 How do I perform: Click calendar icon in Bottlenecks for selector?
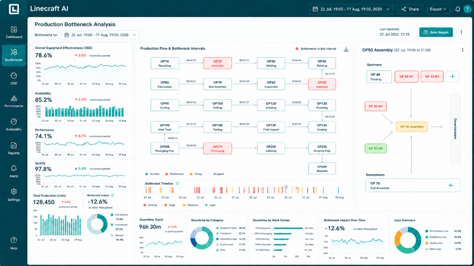(x=67, y=35)
